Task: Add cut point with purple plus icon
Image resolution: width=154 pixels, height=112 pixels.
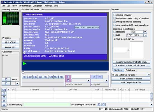Action: [x=68, y=77]
